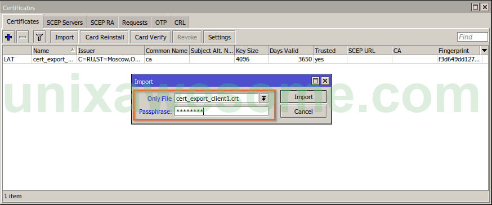The image size is (492, 205).
Task: Maximize the Certificates window
Action: (x=476, y=7)
